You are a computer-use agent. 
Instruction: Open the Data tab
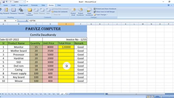(43, 5)
